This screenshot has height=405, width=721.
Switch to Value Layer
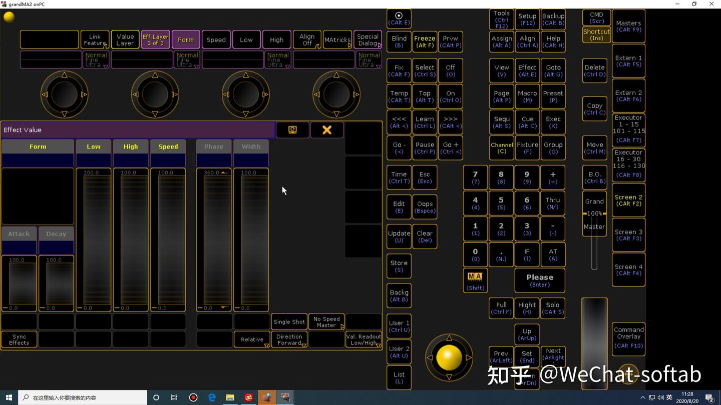tap(125, 39)
